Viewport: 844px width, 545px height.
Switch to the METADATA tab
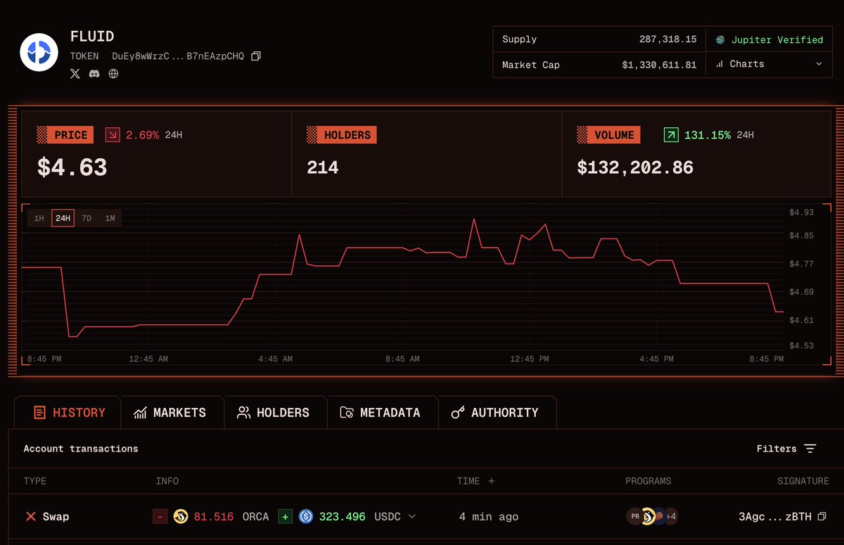381,413
